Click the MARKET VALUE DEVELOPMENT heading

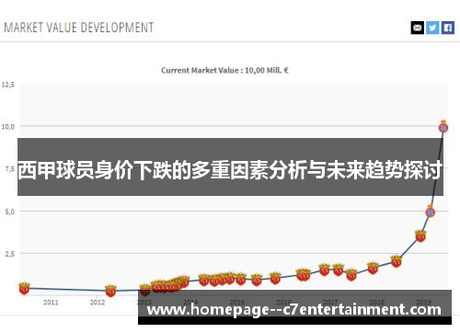click(x=79, y=28)
